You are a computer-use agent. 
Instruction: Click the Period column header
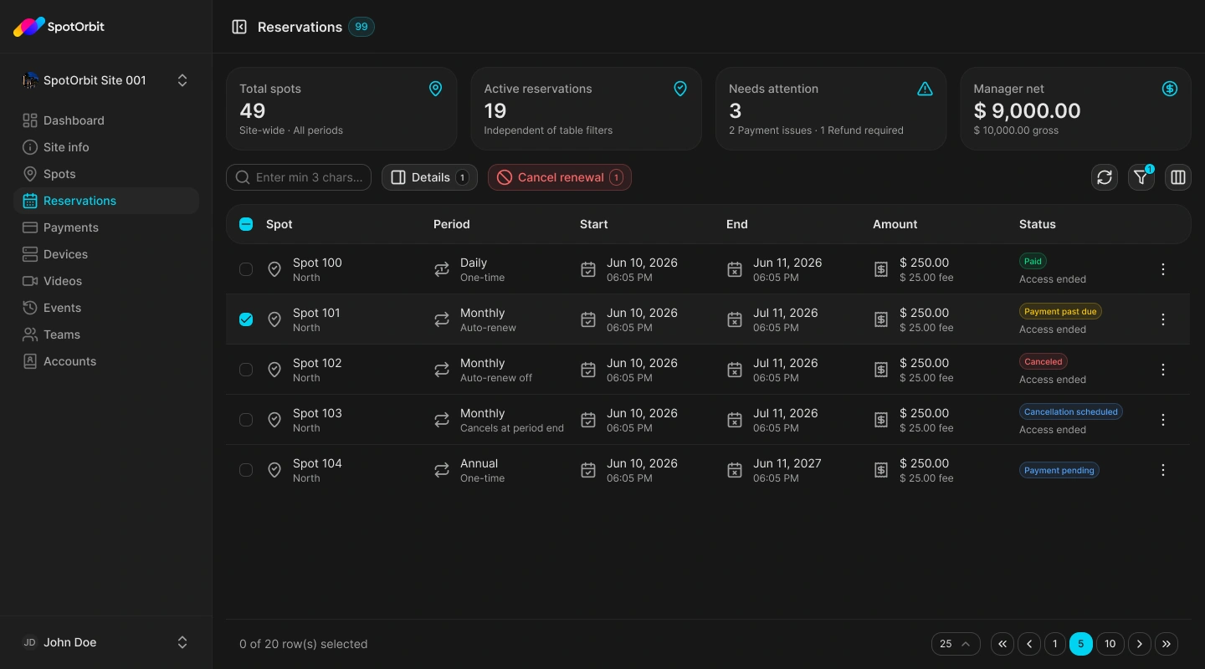[452, 224]
